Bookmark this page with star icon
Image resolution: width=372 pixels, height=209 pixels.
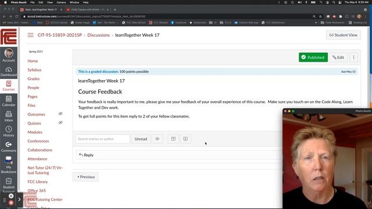(x=320, y=16)
